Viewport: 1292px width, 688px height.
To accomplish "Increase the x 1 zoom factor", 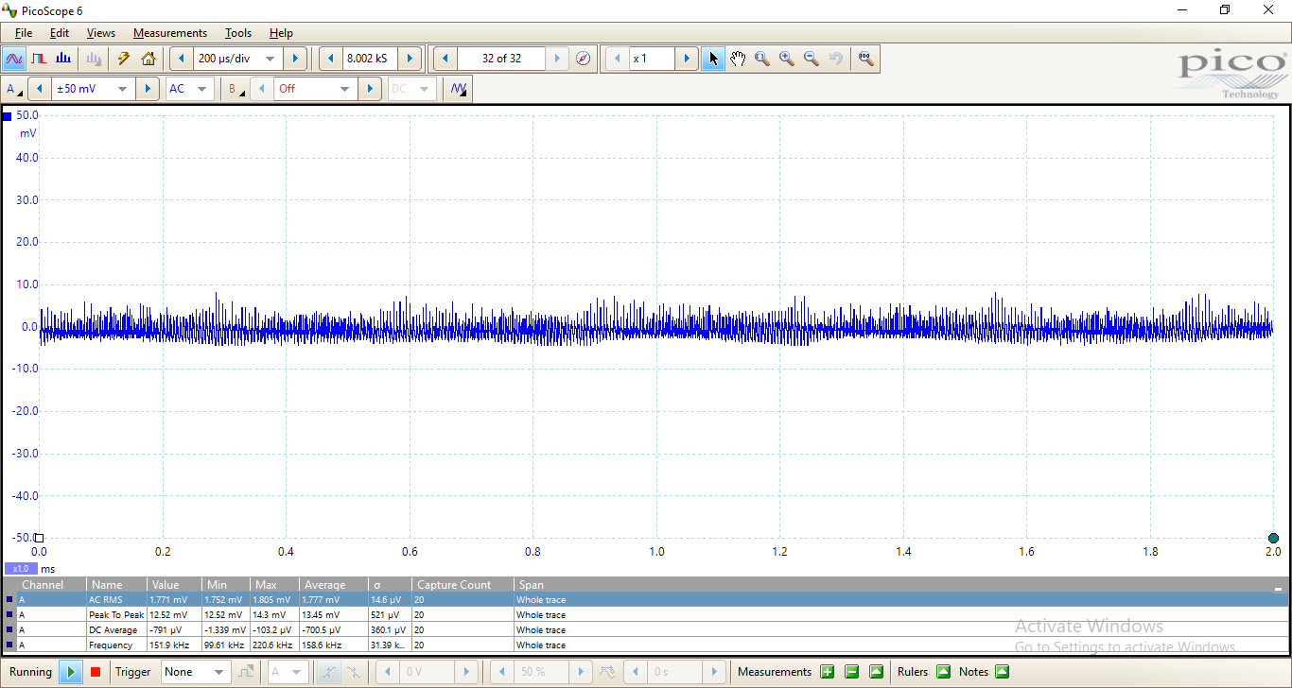I will (687, 59).
